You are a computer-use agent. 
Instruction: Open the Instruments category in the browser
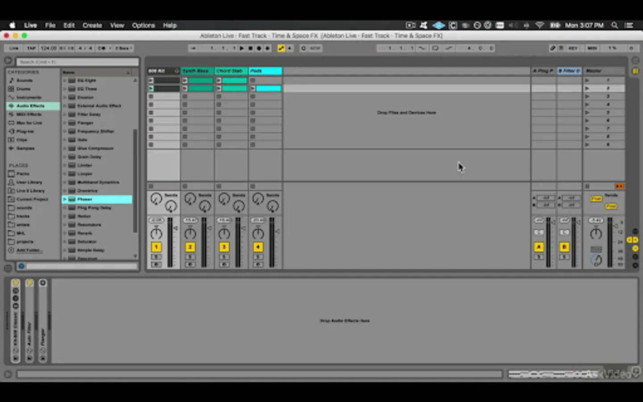(29, 97)
